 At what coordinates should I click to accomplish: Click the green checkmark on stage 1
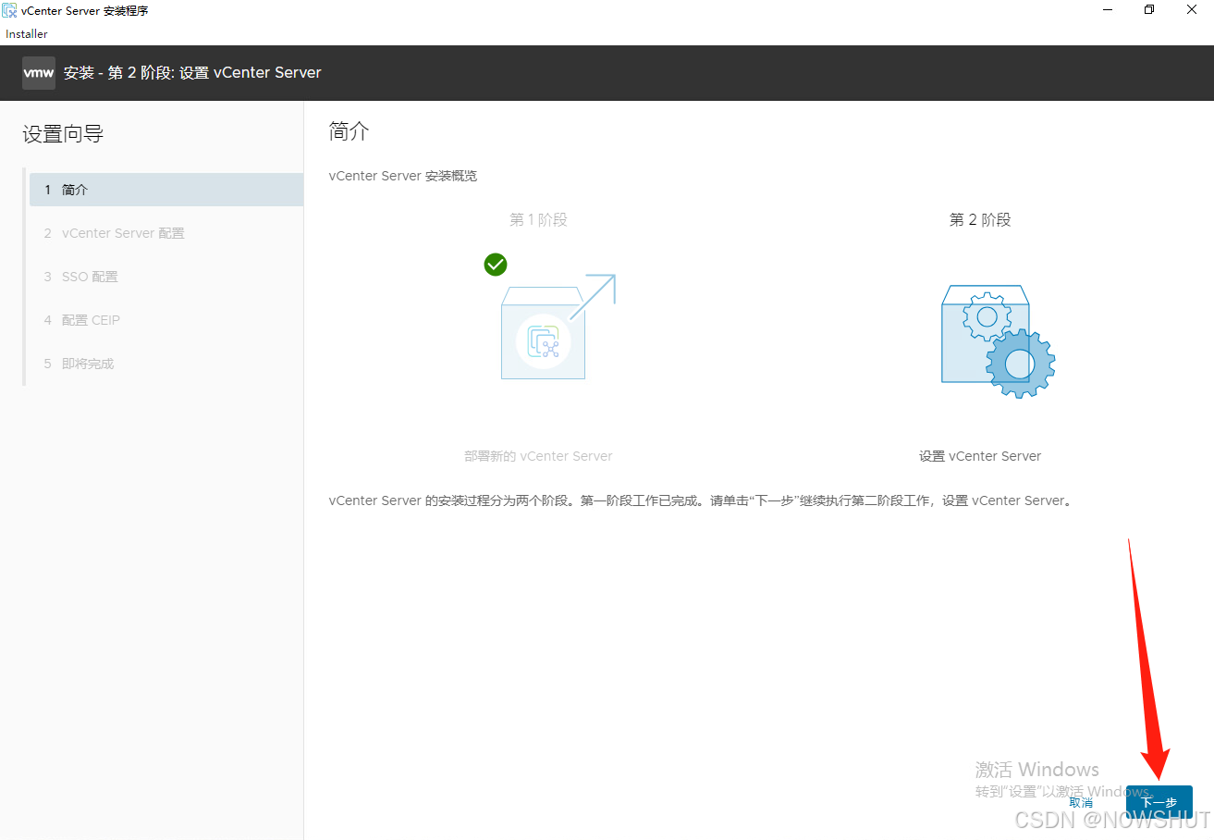496,265
